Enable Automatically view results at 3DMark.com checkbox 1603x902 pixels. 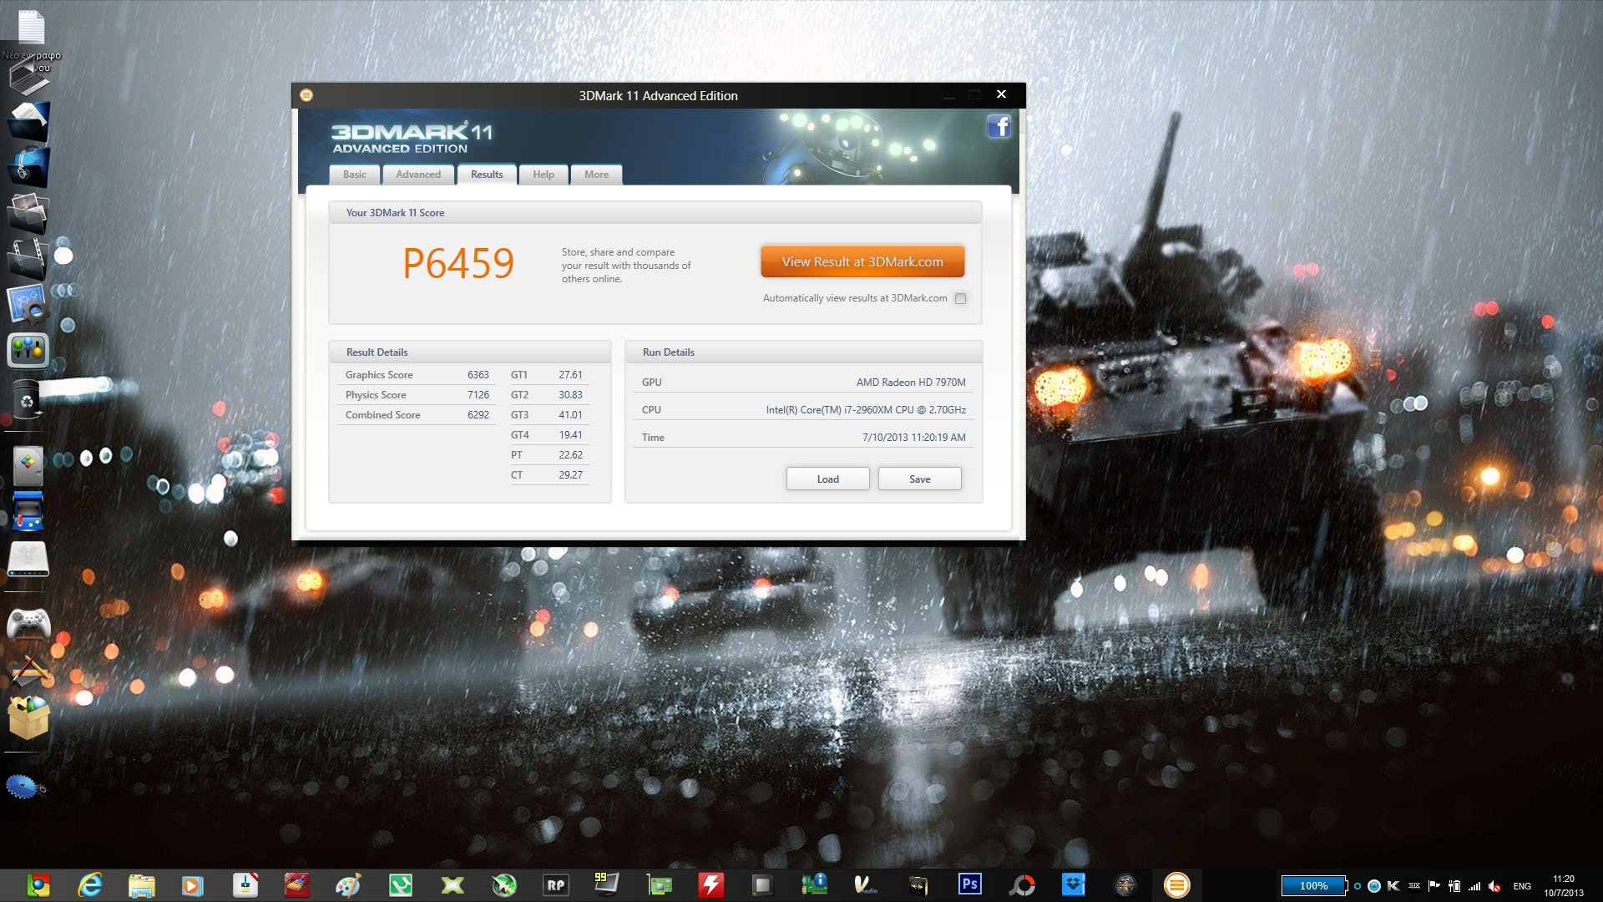pyautogui.click(x=961, y=298)
